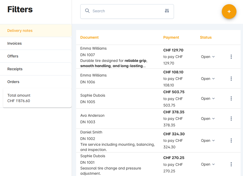Image resolution: width=243 pixels, height=176 pixels.
Task: Click the seasonal tire change description
Action: coord(111,171)
